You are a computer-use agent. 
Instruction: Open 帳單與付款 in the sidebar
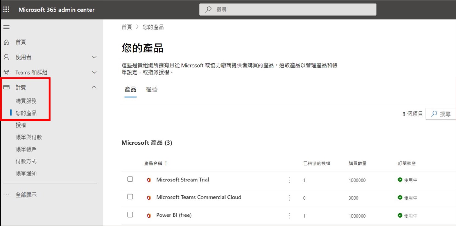(x=29, y=137)
